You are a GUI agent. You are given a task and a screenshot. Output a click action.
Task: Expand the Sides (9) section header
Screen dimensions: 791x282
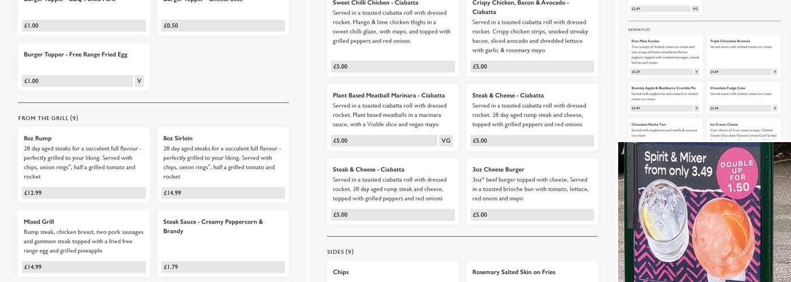[x=340, y=252]
